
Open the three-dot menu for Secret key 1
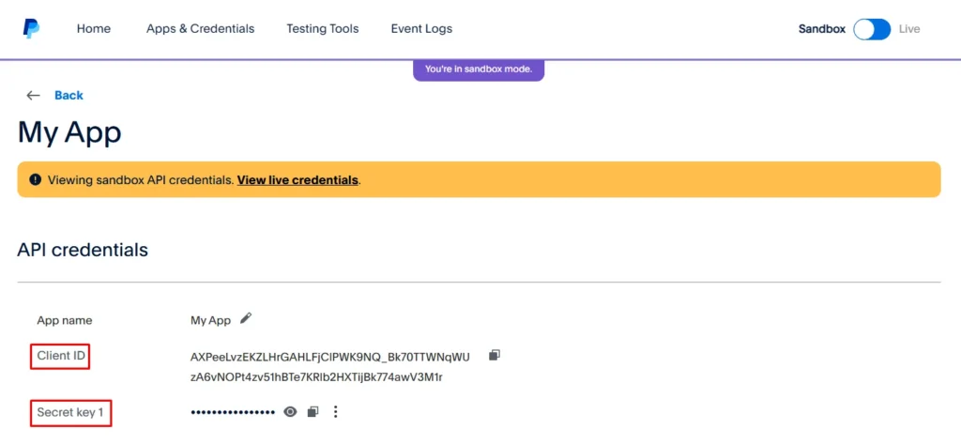[336, 412]
